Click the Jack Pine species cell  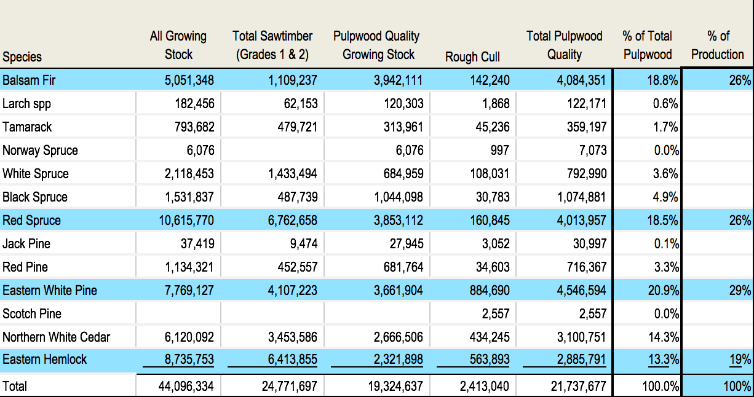click(x=26, y=244)
